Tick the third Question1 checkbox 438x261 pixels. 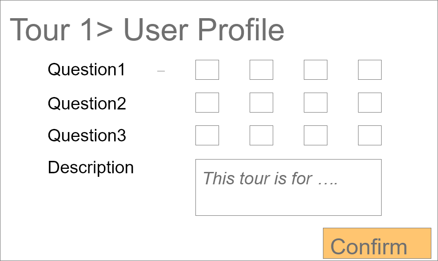point(315,70)
